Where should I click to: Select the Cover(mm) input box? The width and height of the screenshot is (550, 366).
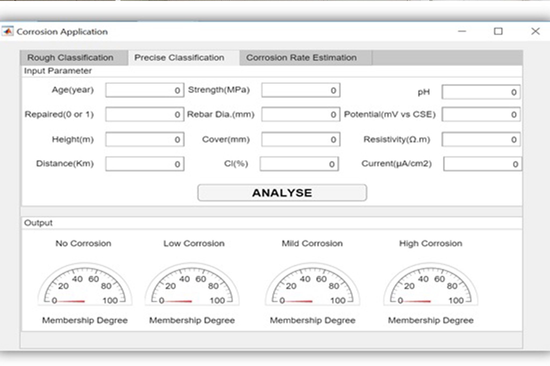point(301,139)
